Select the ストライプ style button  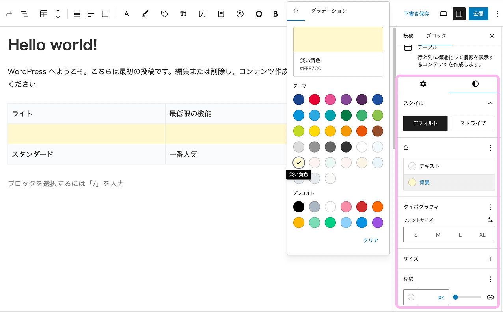[473, 123]
